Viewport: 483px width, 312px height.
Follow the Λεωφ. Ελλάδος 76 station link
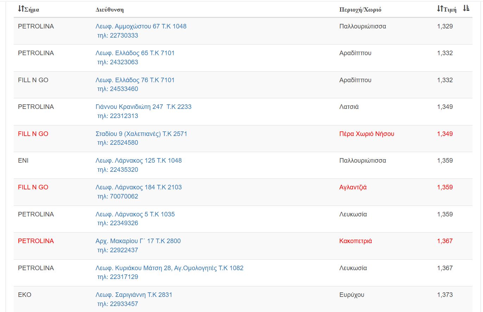pos(135,80)
